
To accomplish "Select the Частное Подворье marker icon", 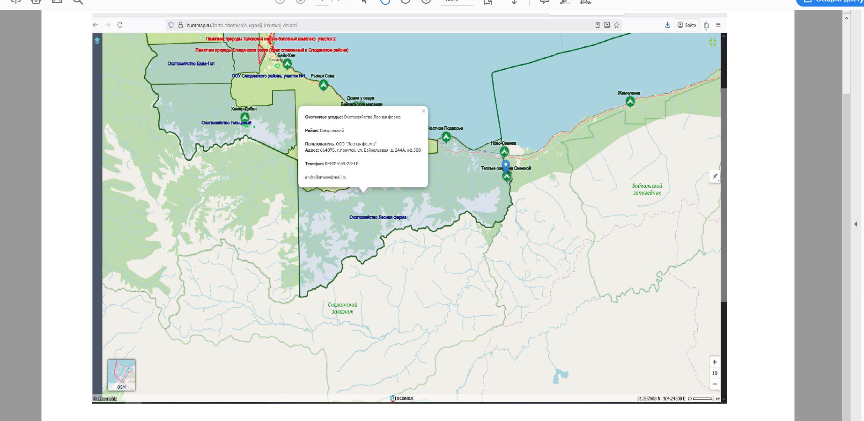I will [446, 137].
